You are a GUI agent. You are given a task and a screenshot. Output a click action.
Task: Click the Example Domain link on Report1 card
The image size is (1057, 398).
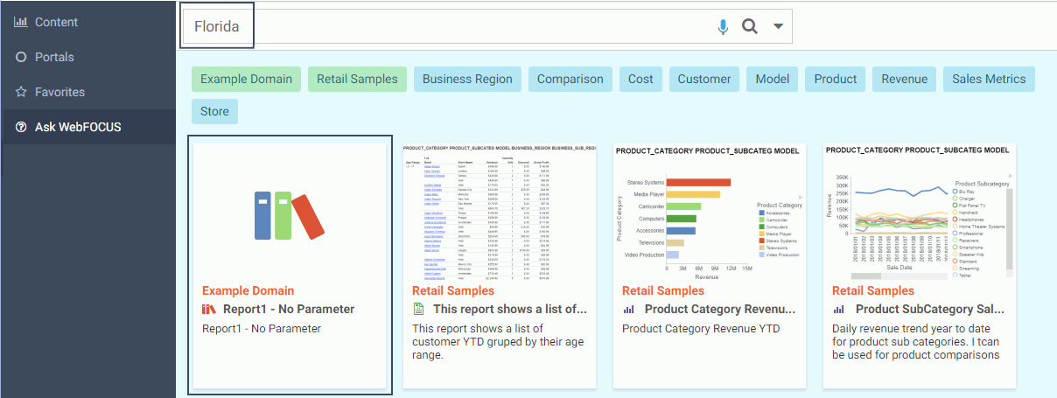pyautogui.click(x=248, y=290)
